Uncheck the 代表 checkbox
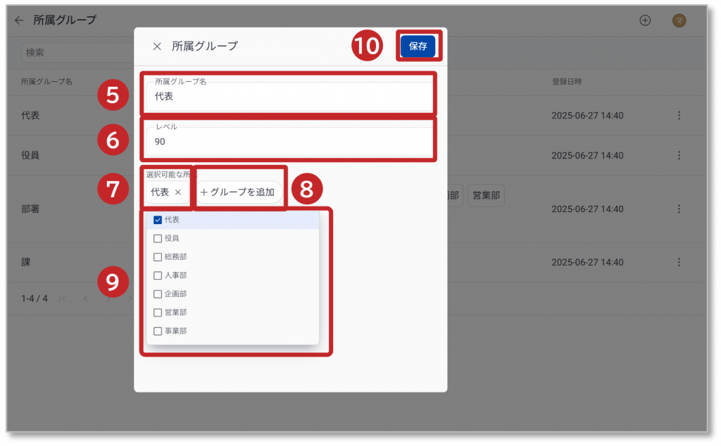 [158, 220]
